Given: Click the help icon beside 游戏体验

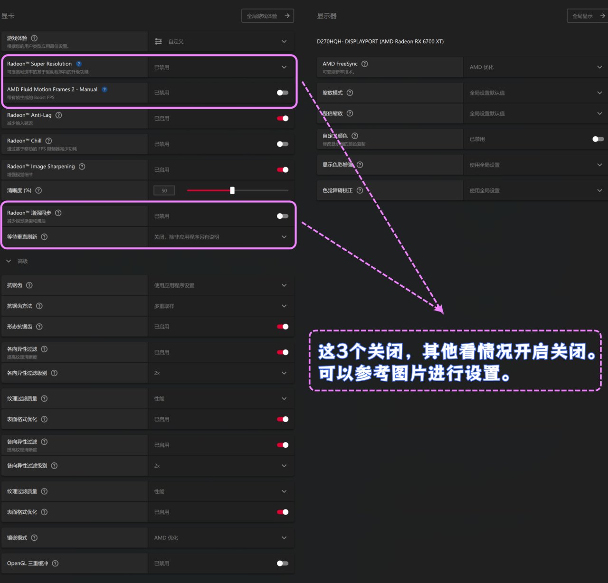Looking at the screenshot, I should [x=34, y=38].
